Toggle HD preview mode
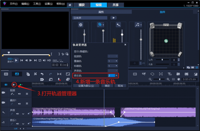 point(49,61)
